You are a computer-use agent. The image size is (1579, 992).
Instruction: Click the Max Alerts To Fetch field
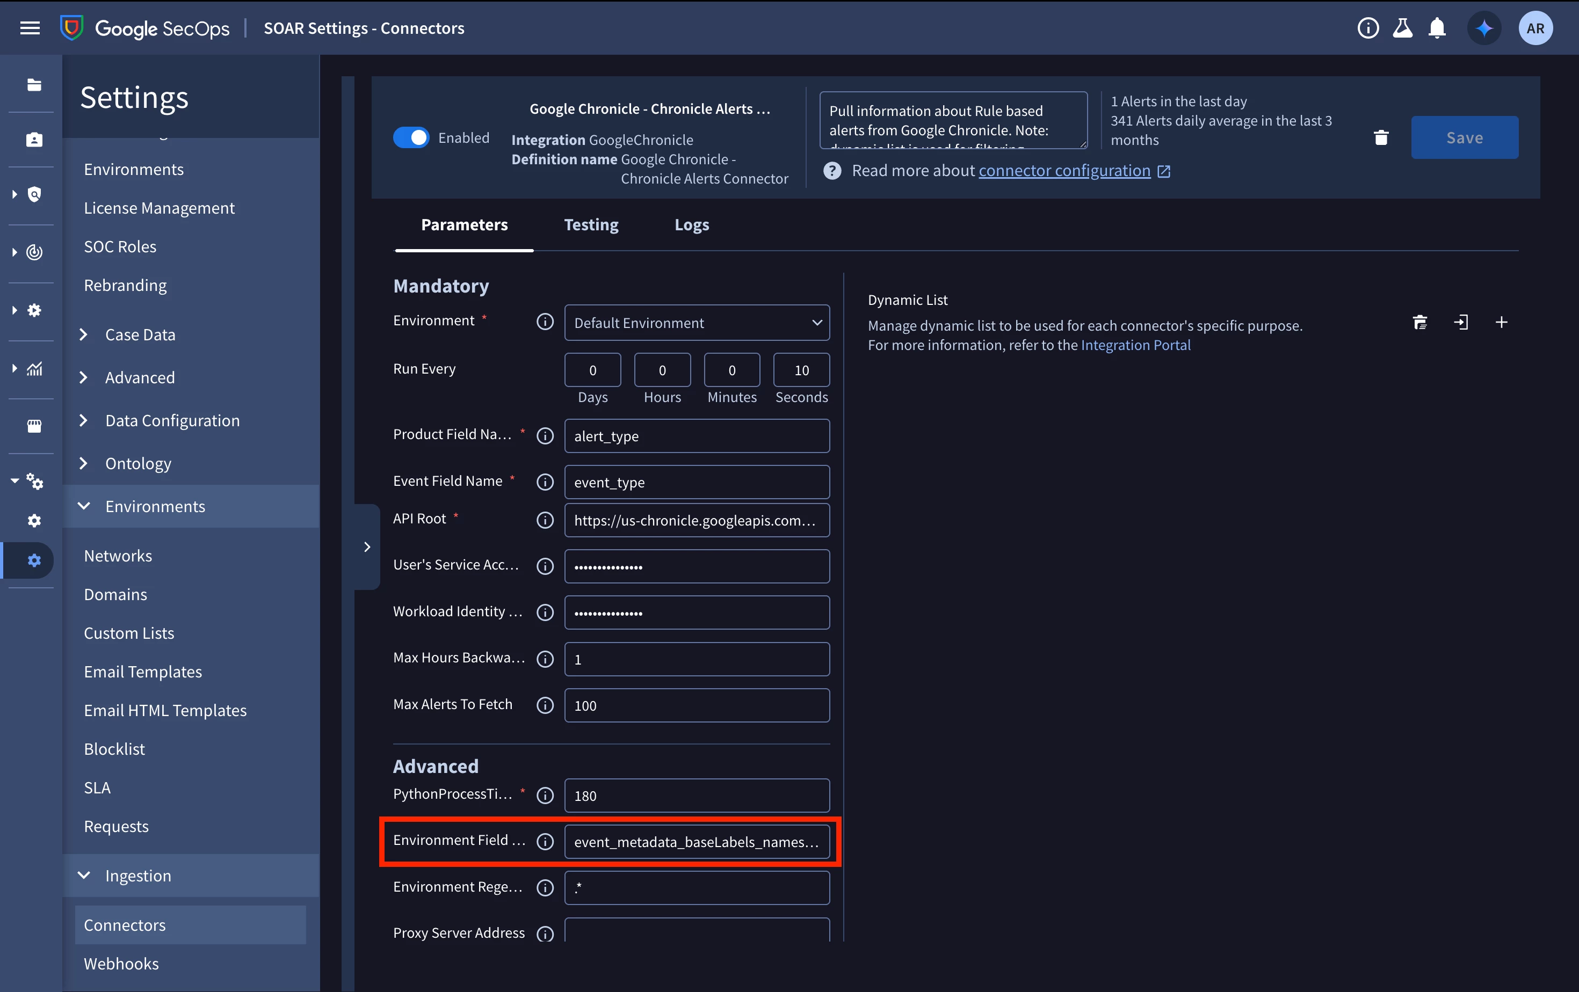[697, 705]
